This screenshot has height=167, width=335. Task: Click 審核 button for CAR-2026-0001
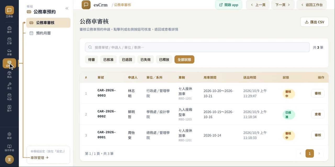(318, 135)
